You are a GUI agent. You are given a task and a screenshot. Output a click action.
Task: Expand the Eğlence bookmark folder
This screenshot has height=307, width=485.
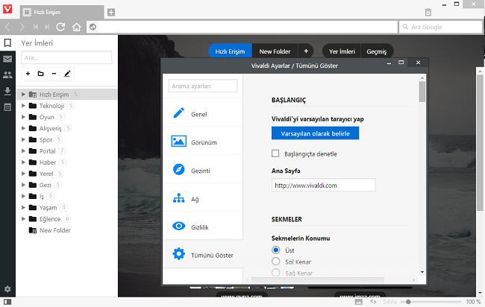24,219
